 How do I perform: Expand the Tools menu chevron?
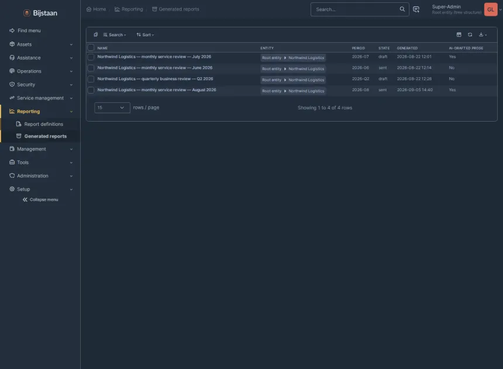pos(71,163)
